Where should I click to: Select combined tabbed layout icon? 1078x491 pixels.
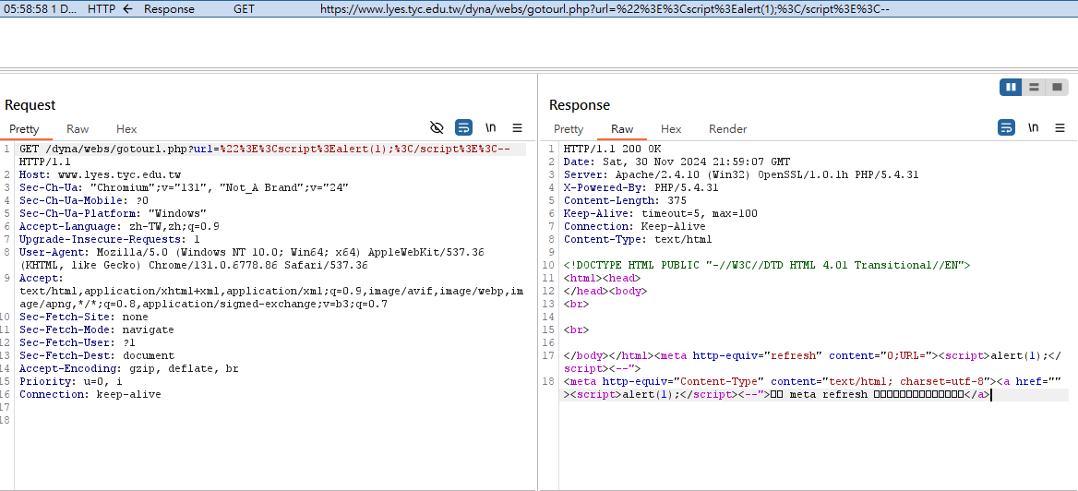(x=1058, y=88)
